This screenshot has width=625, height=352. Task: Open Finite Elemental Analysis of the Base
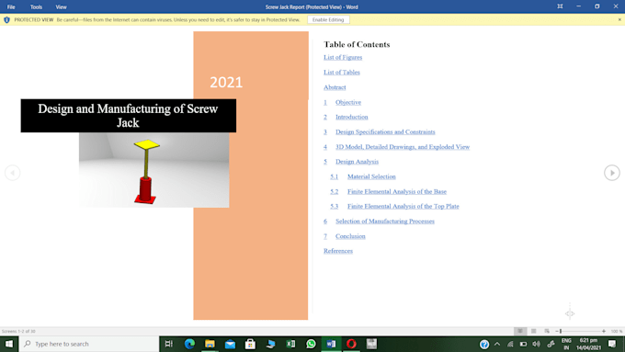[x=397, y=192]
